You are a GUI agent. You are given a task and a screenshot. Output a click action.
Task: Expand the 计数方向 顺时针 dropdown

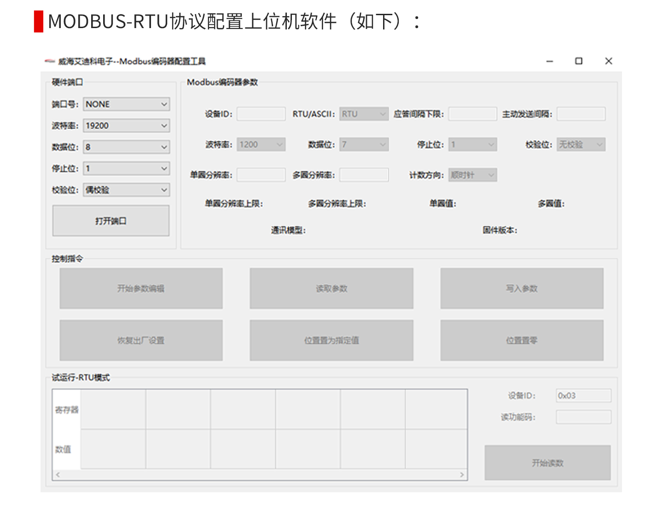pyautogui.click(x=472, y=175)
